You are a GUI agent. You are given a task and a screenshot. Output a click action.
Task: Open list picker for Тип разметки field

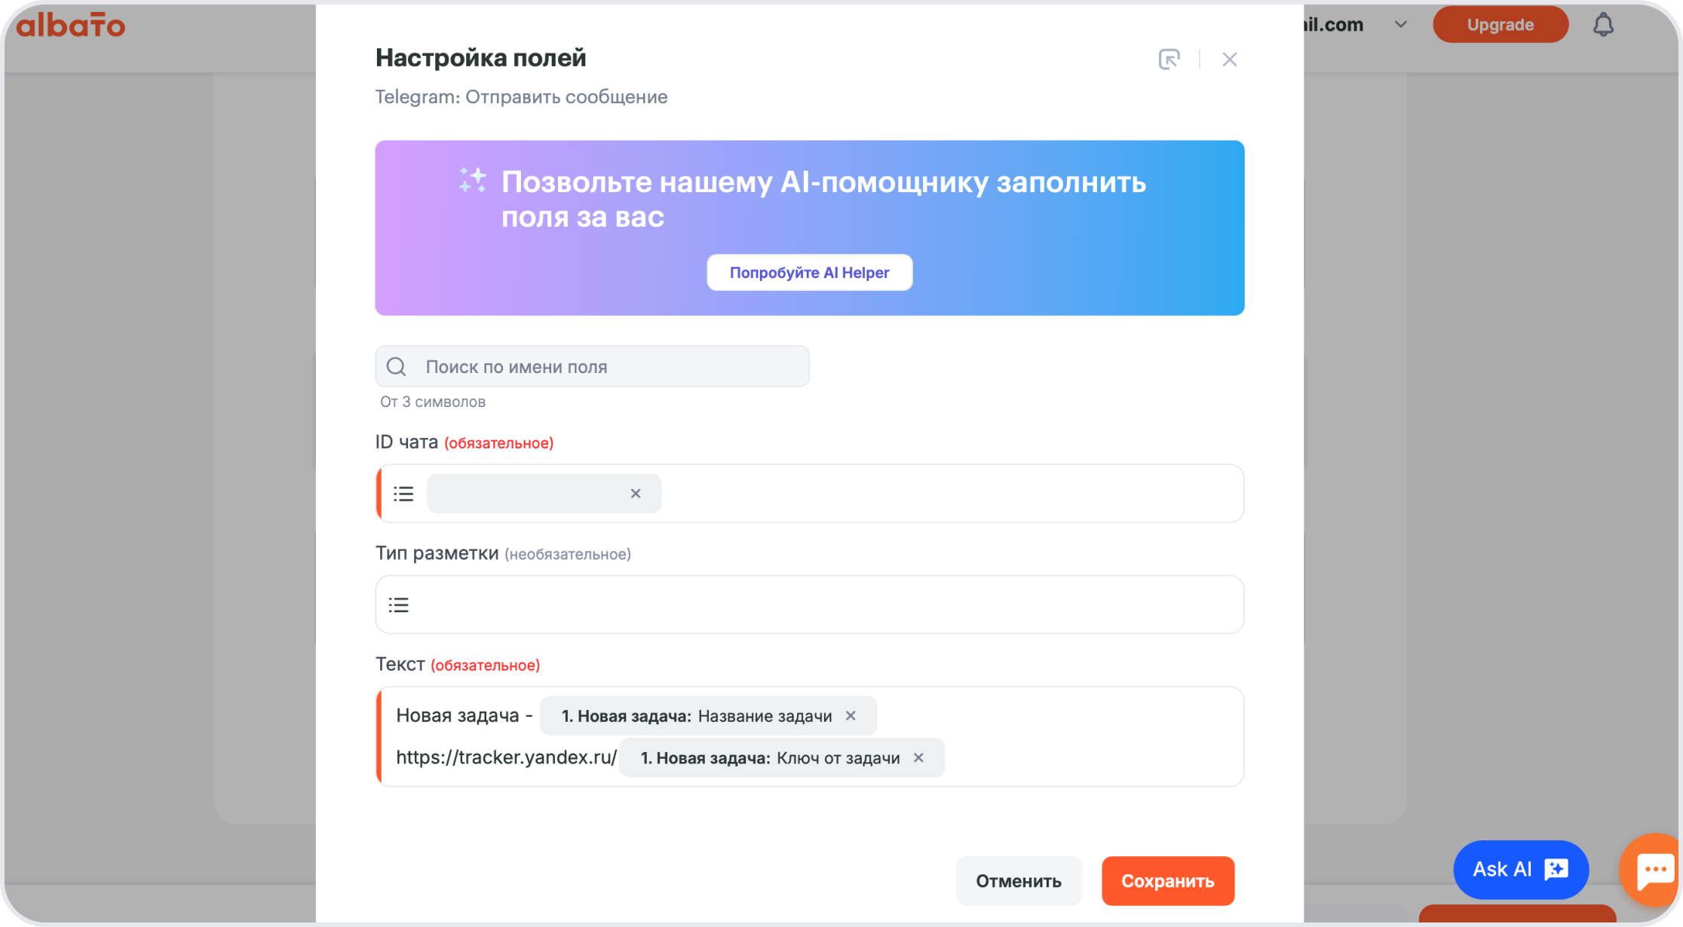point(398,604)
